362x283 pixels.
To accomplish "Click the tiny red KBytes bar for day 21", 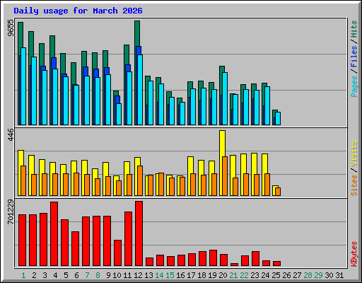I will (x=234, y=265).
